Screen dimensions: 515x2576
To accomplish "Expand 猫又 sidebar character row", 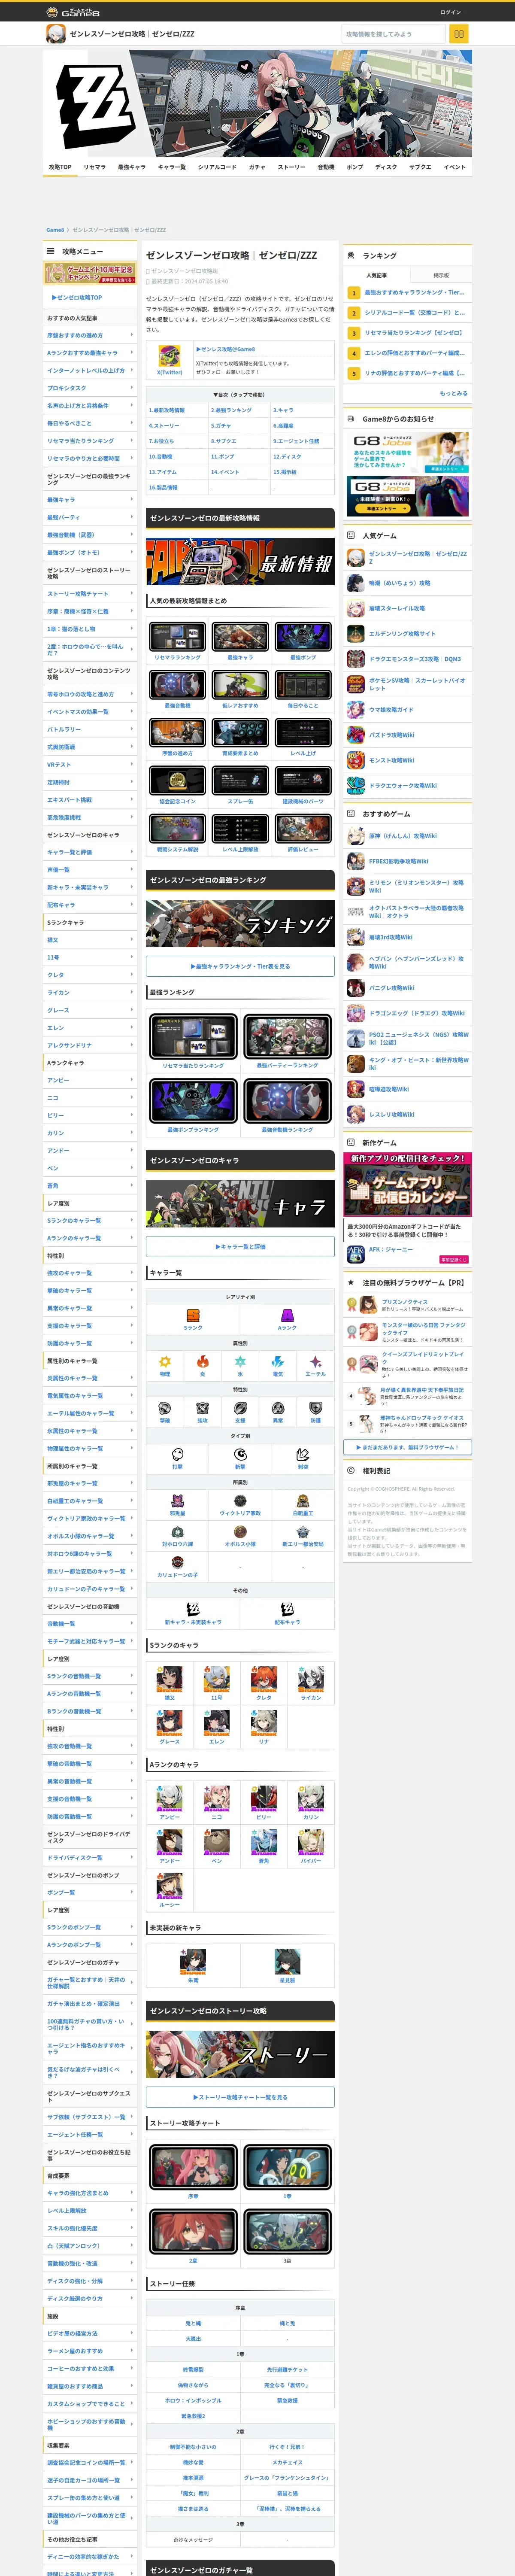I will 90,940.
